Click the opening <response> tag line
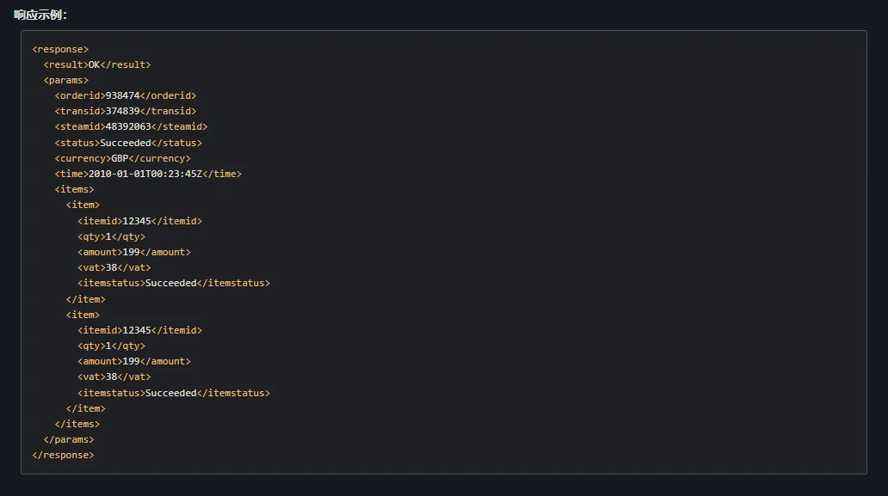The width and height of the screenshot is (888, 496). point(60,49)
